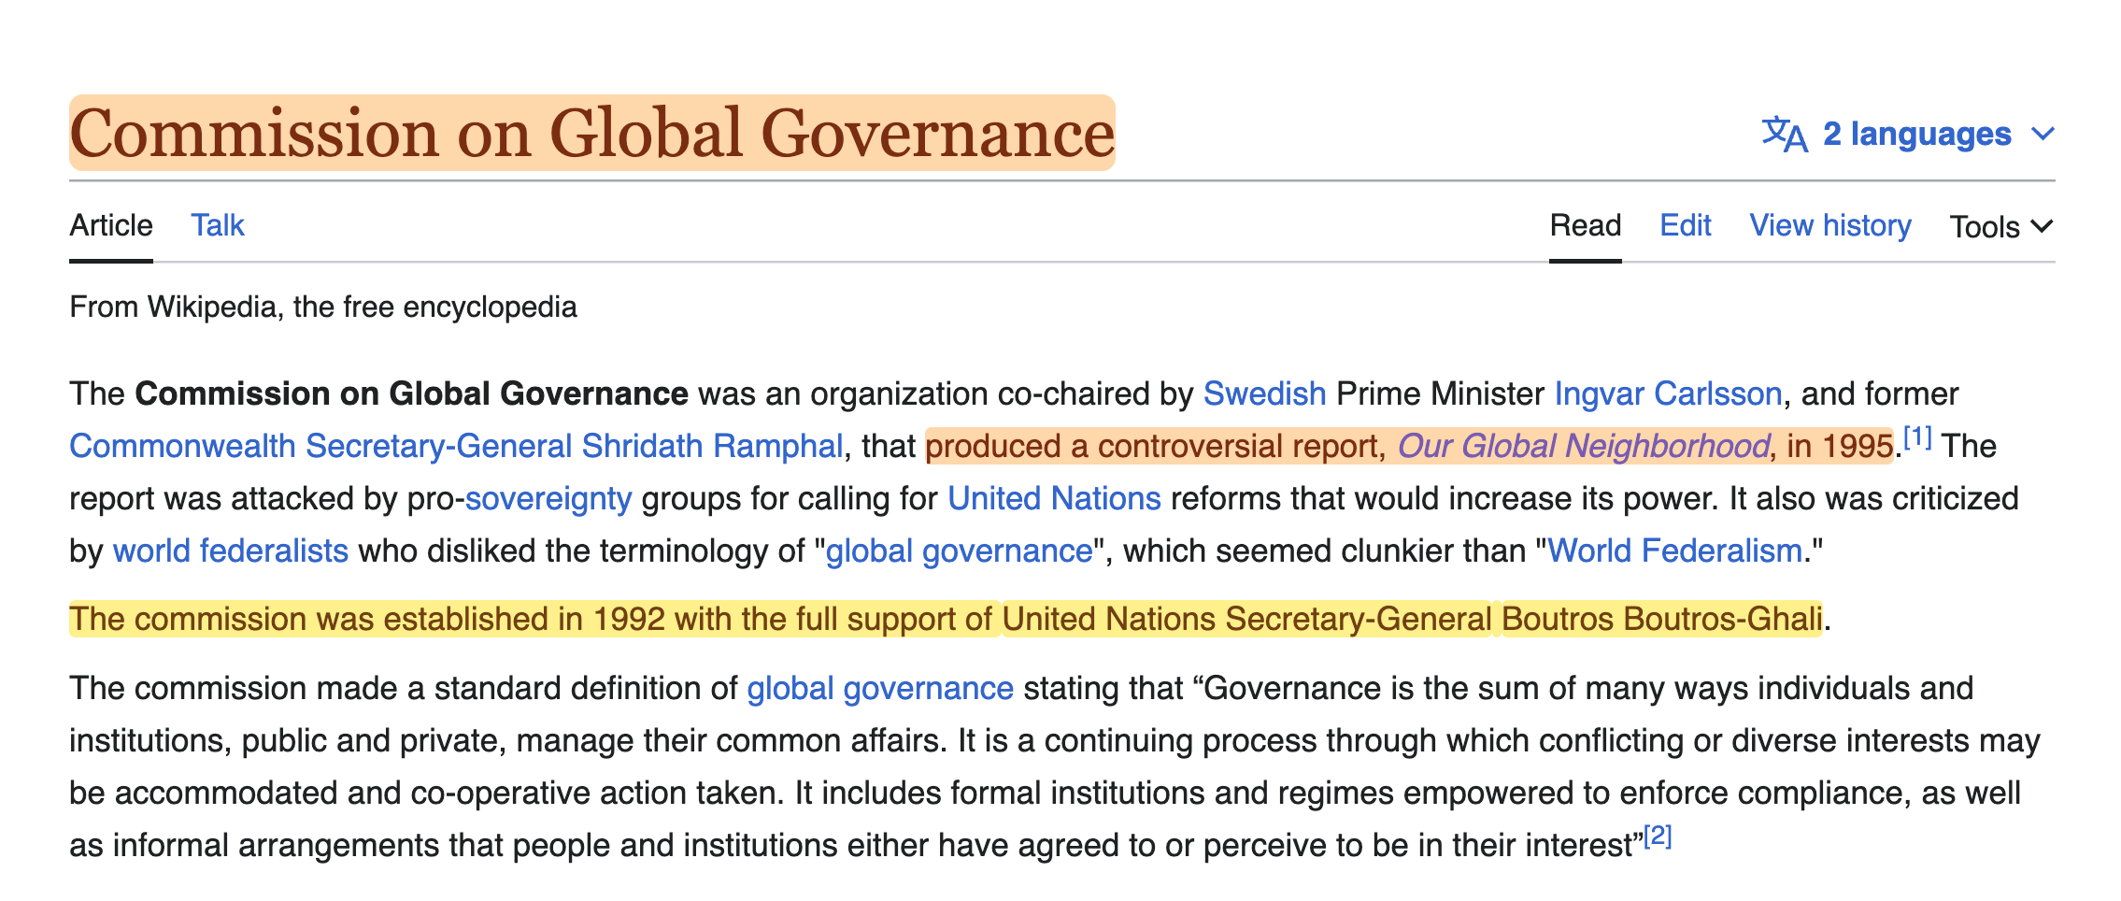Screen dimensions: 2121x901
Task: Click "The commission was established in 1992" text
Action: tap(368, 619)
